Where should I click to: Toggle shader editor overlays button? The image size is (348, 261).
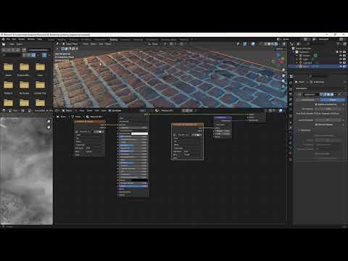tap(281, 111)
